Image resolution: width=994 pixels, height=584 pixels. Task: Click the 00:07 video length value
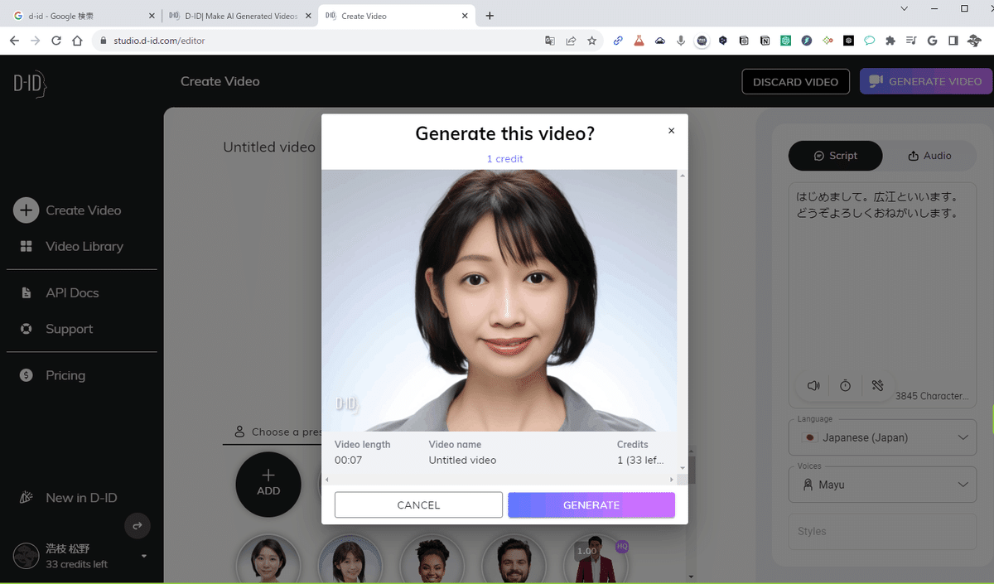click(x=348, y=461)
